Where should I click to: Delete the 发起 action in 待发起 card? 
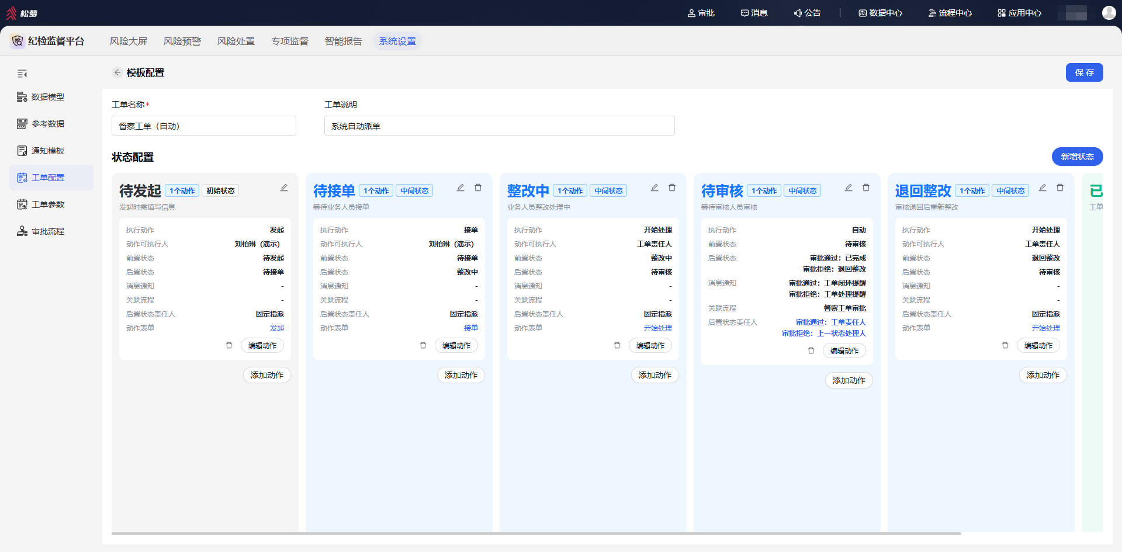tap(229, 345)
